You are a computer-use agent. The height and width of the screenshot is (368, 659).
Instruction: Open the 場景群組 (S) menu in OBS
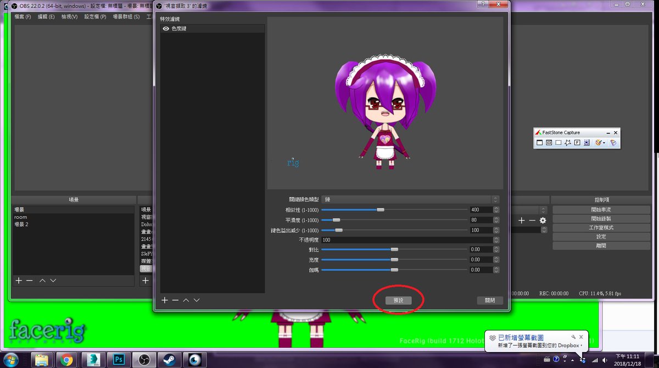(x=126, y=16)
